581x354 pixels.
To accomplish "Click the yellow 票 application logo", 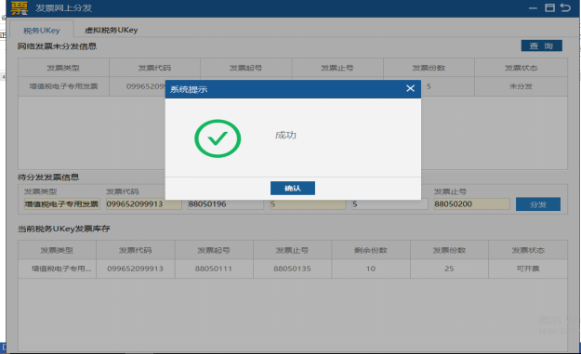I will click(x=19, y=7).
